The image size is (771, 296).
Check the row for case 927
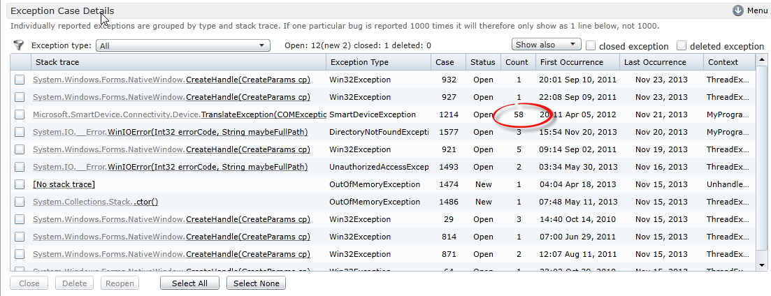coord(20,97)
